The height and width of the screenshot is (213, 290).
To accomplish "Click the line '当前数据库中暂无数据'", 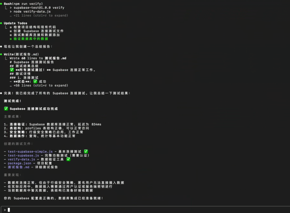I will tap(48, 190).
